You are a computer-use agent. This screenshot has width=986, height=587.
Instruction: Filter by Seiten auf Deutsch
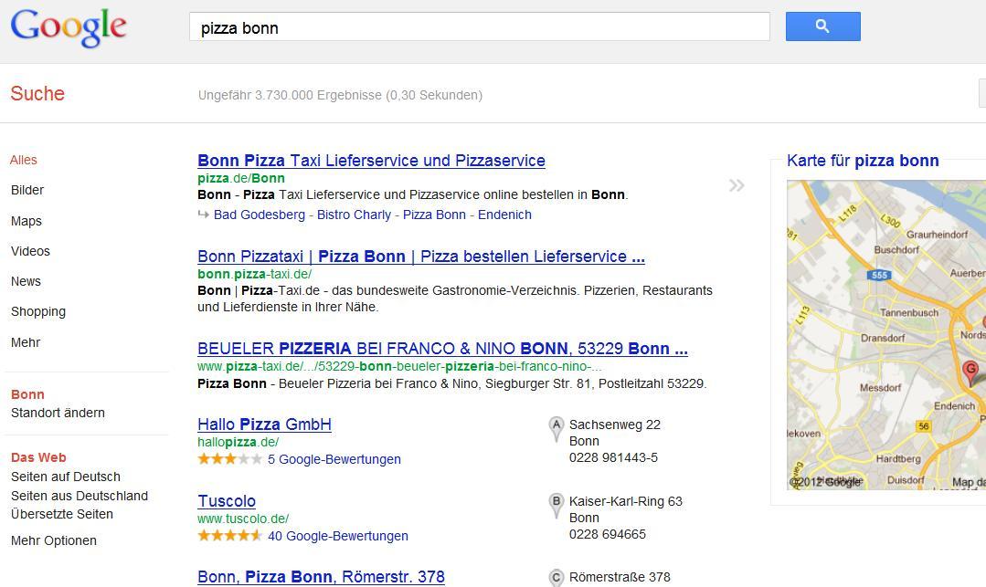pos(66,477)
